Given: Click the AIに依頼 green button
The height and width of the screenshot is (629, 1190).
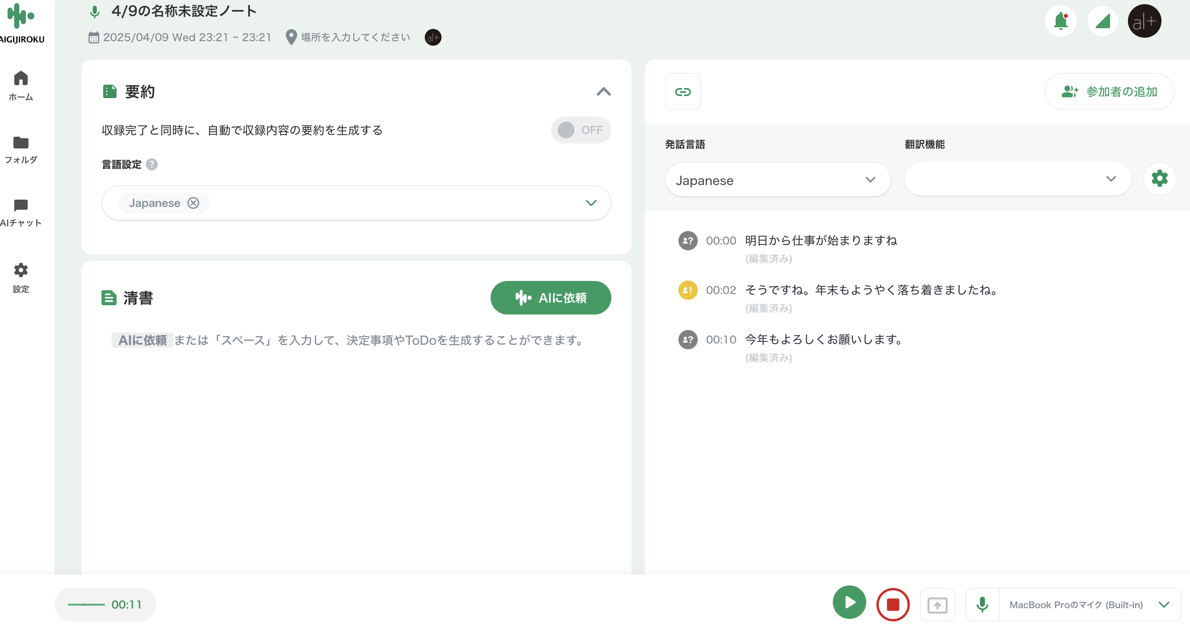Looking at the screenshot, I should (551, 298).
